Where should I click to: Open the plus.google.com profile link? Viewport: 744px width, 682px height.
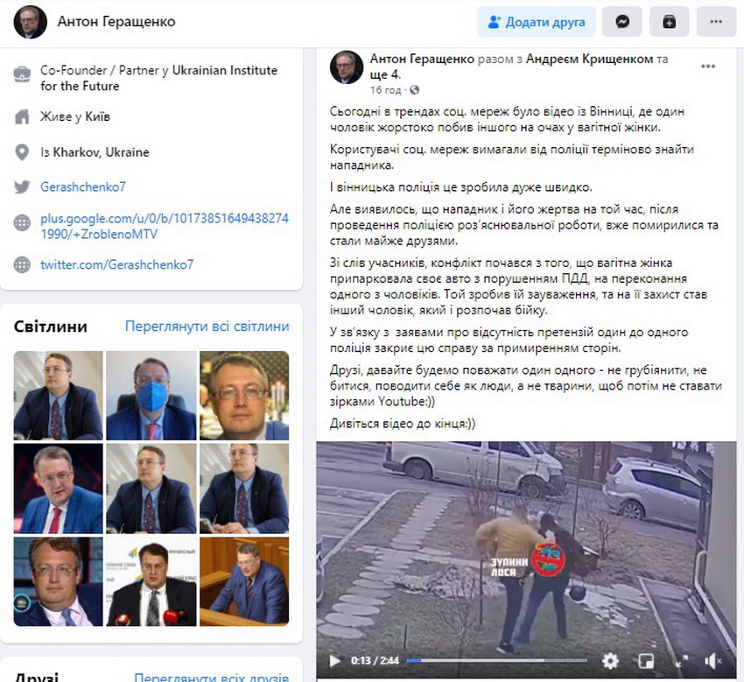[x=165, y=226]
